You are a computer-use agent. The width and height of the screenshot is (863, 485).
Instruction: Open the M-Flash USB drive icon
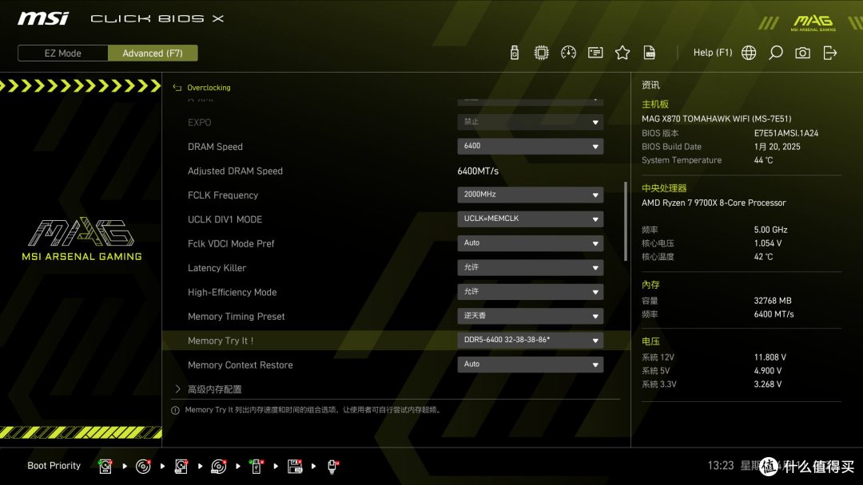[x=514, y=53]
